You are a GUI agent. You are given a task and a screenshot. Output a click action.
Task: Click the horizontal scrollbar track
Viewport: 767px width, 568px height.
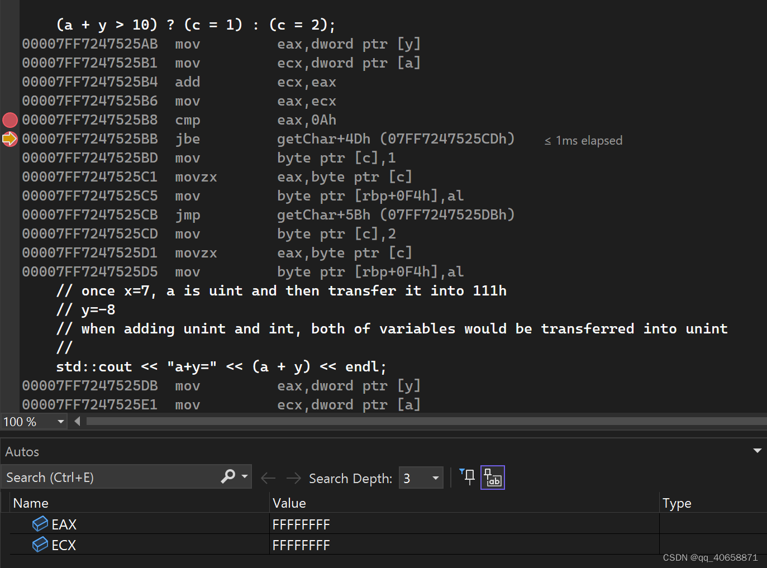pyautogui.click(x=425, y=421)
